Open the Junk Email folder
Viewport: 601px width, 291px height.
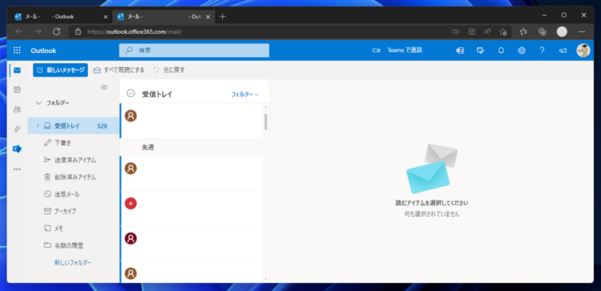point(74,194)
